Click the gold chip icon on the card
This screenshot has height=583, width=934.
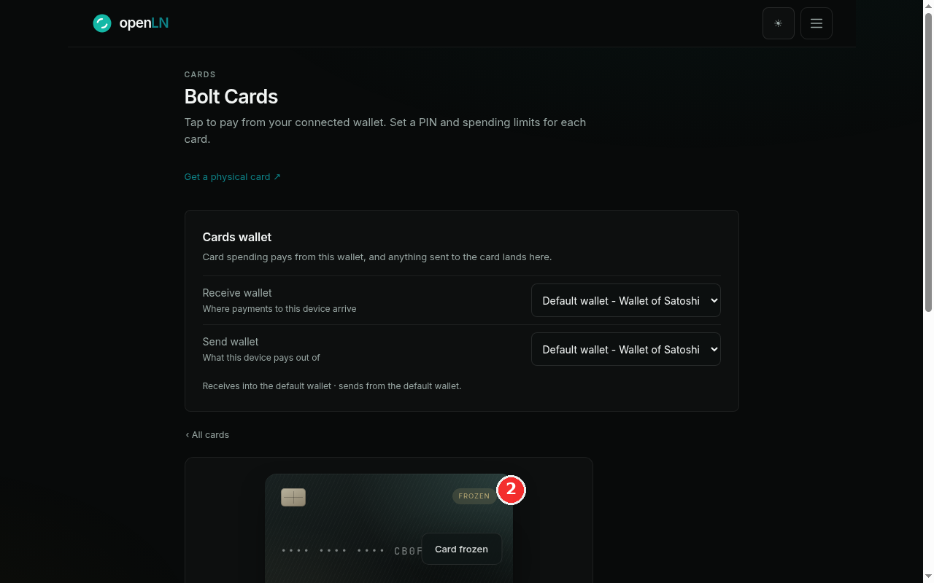[293, 498]
